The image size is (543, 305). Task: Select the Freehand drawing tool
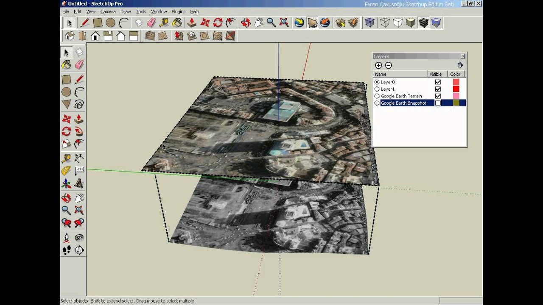click(79, 104)
